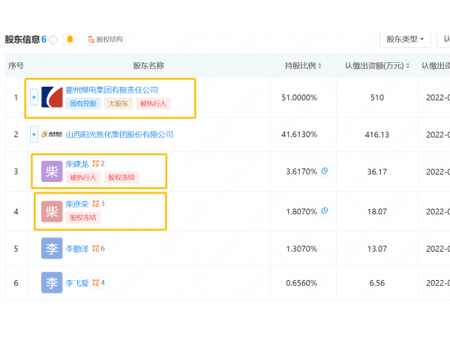Expand the 山西阳光焦化集团股份有限公司 row plus button
The image size is (450, 337).
coord(34,134)
